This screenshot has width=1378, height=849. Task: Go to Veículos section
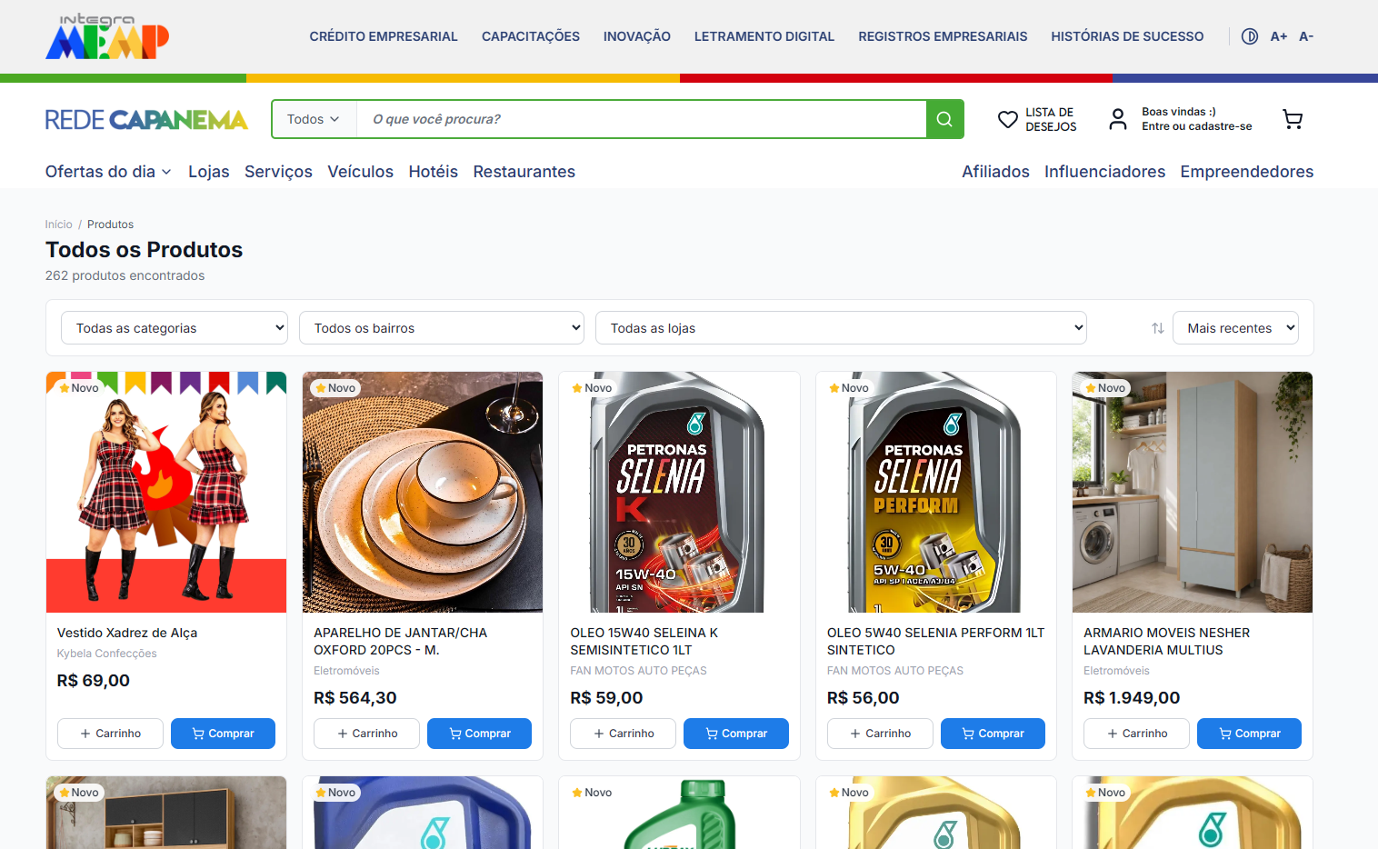click(361, 172)
